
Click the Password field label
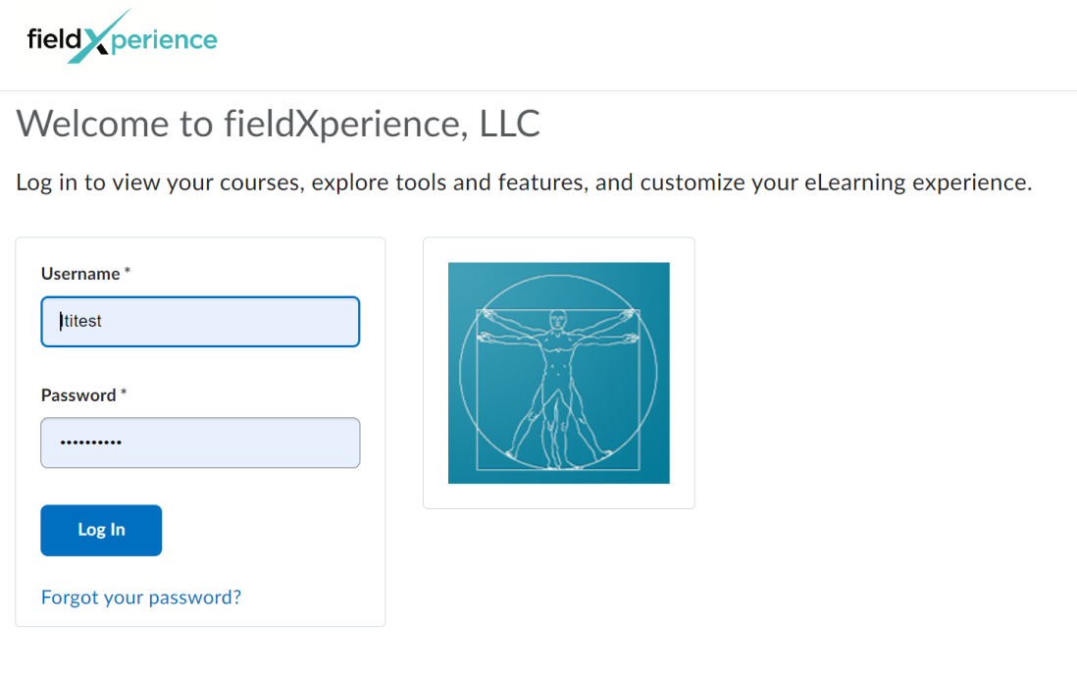click(78, 395)
